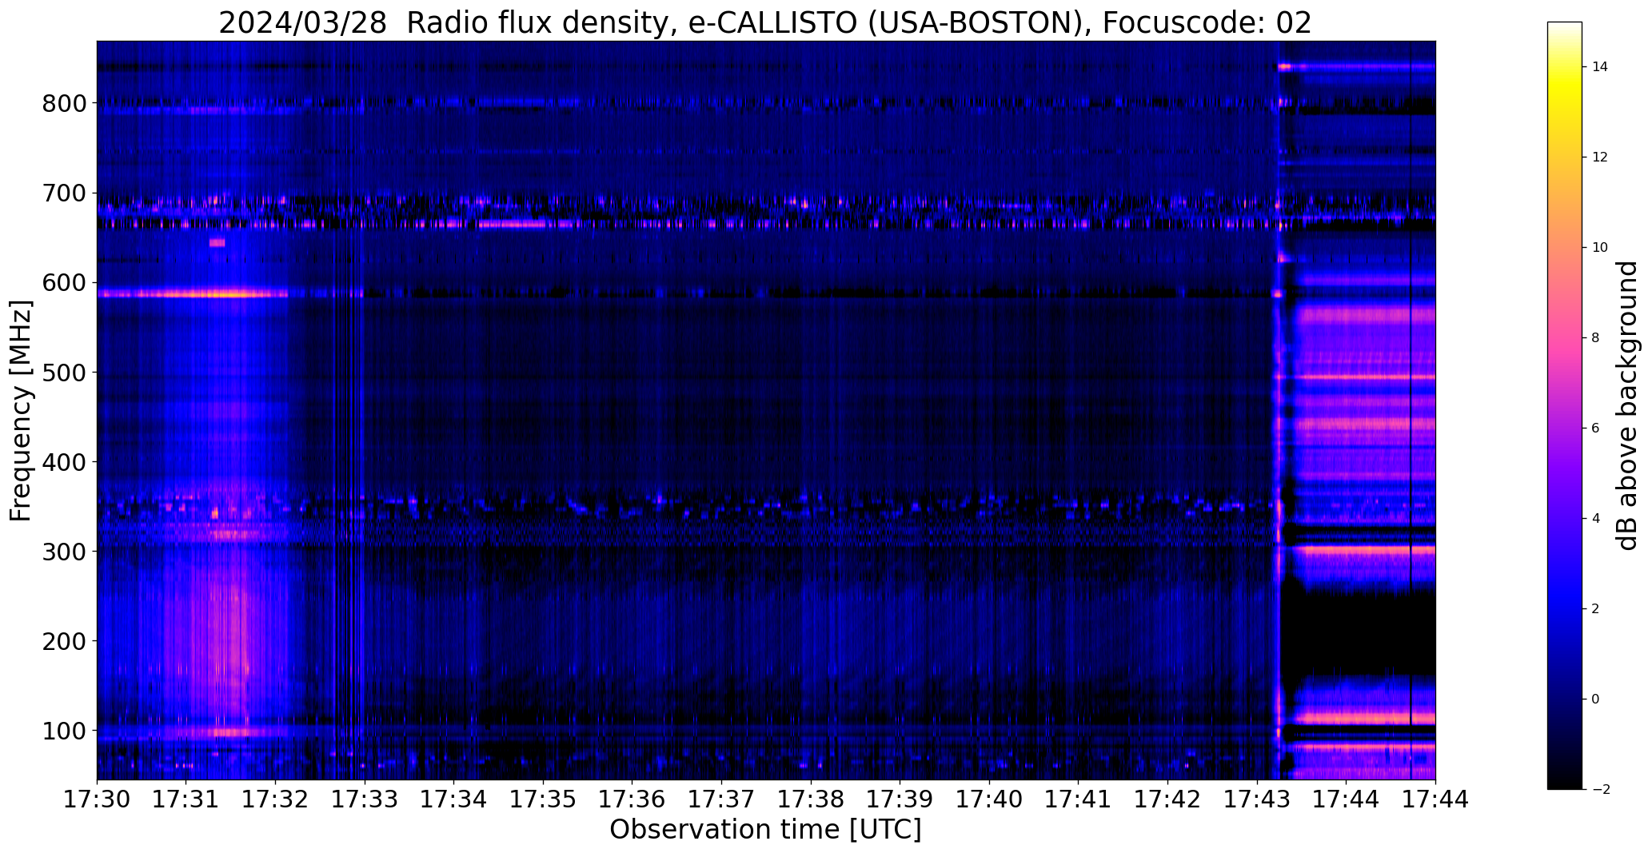The width and height of the screenshot is (1652, 853).
Task: Click the 12 value on the colorbar
Action: [1600, 157]
